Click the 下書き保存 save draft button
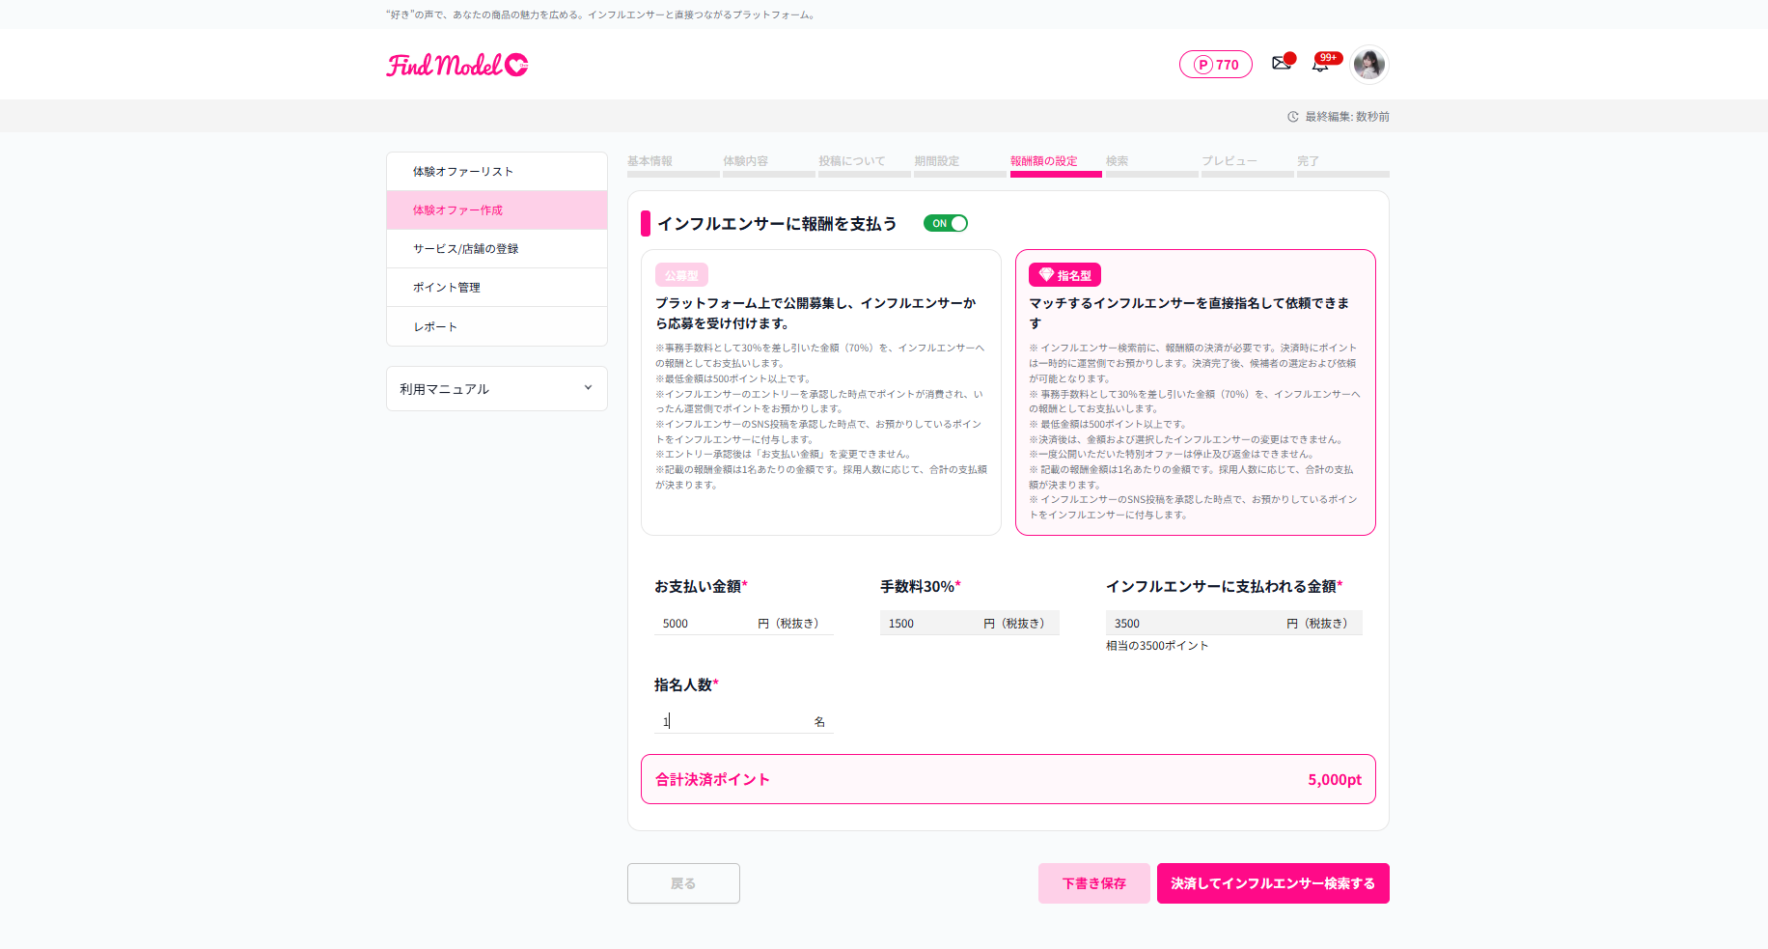This screenshot has width=1768, height=949. pos(1094,883)
